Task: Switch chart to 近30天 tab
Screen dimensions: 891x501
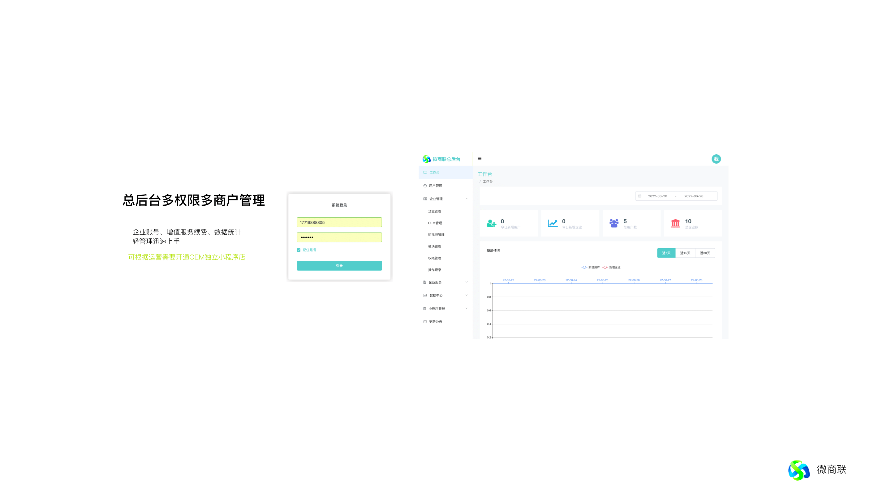Action: tap(705, 253)
